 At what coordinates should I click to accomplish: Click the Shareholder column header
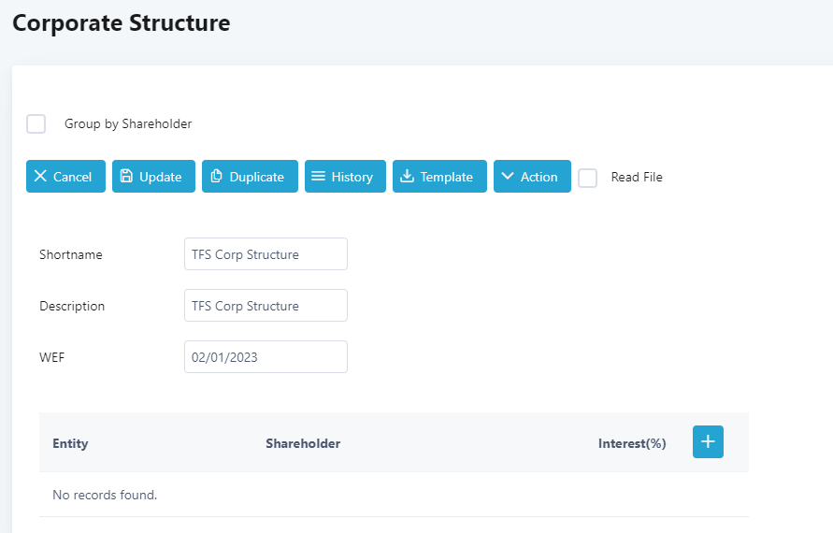pos(303,443)
